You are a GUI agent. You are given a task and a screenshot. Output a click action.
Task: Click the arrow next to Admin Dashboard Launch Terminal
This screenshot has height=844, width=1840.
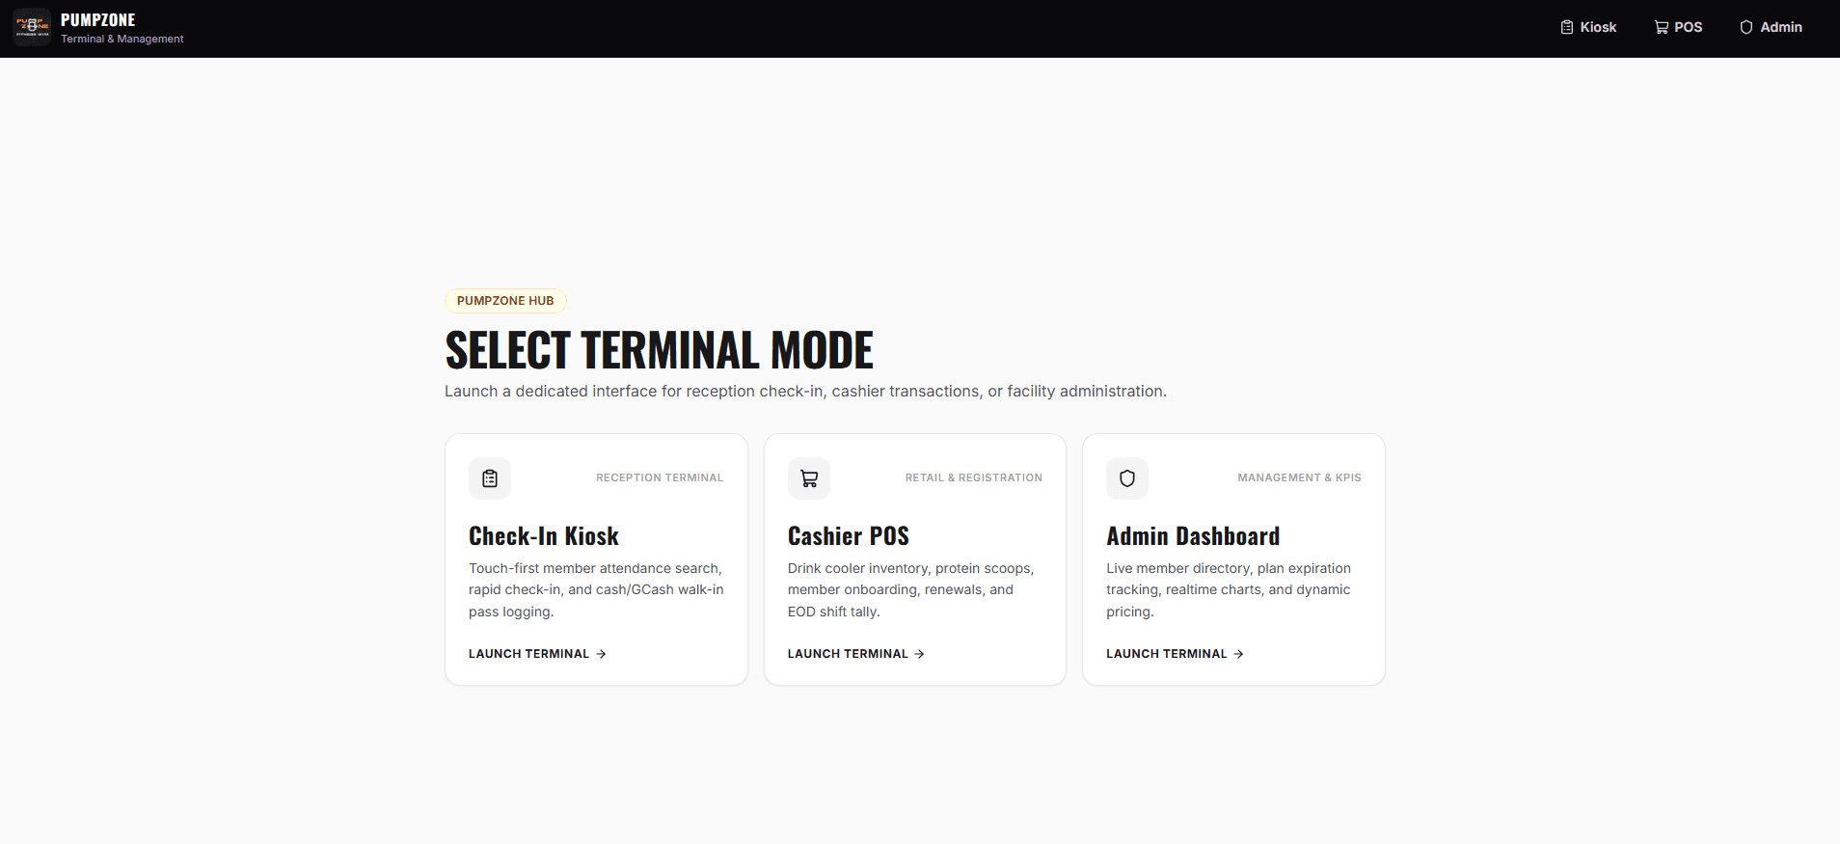click(x=1238, y=654)
